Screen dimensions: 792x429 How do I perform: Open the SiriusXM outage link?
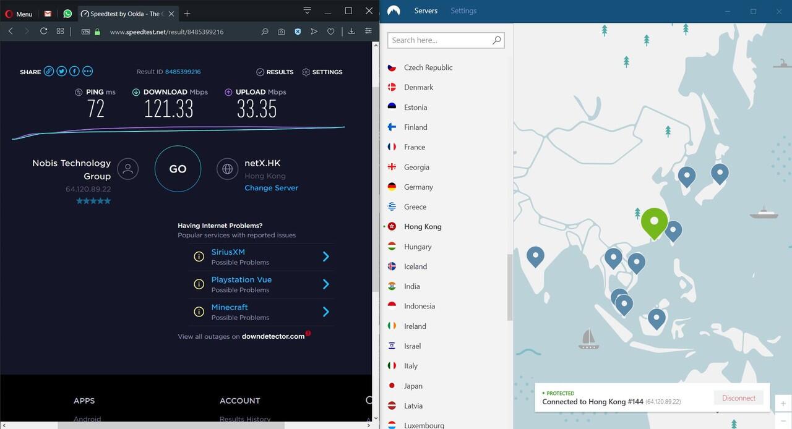(228, 252)
